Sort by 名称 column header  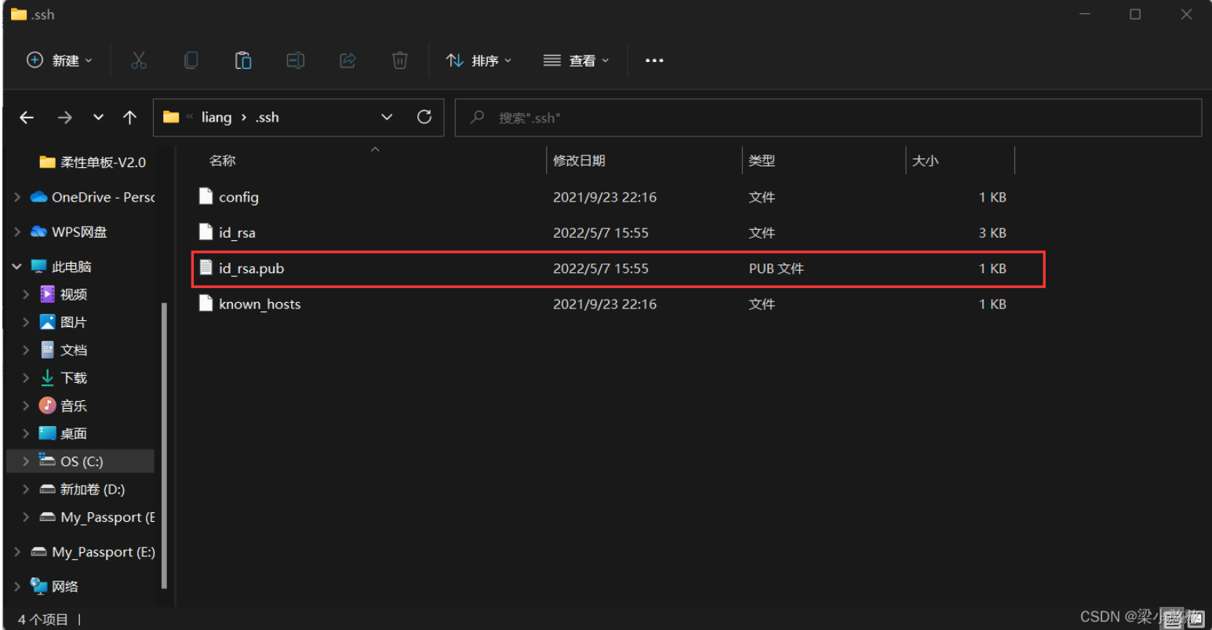(x=222, y=160)
